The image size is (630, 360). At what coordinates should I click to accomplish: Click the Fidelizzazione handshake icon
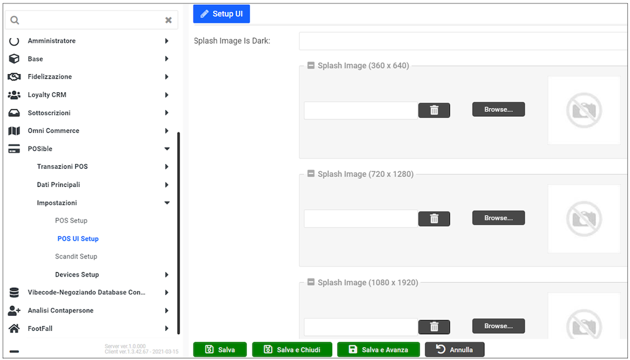pyautogui.click(x=15, y=77)
